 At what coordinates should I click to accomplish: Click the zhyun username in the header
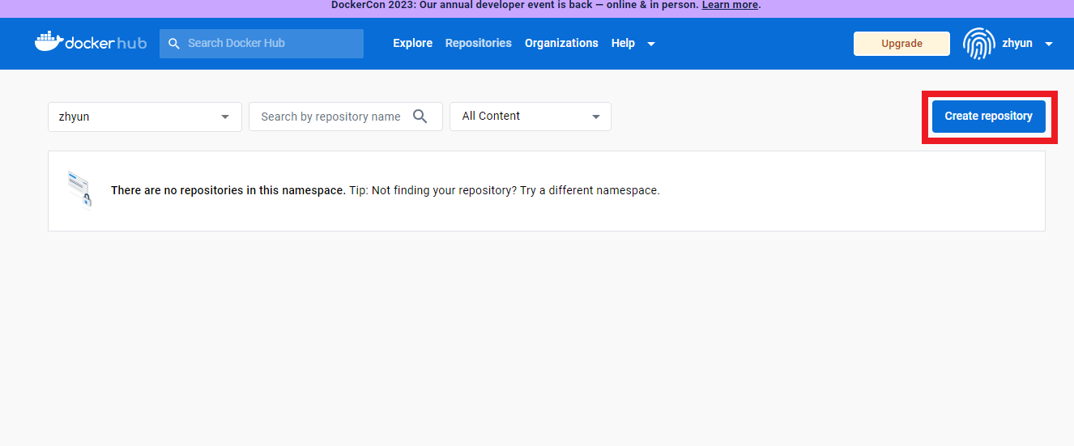coord(1017,44)
